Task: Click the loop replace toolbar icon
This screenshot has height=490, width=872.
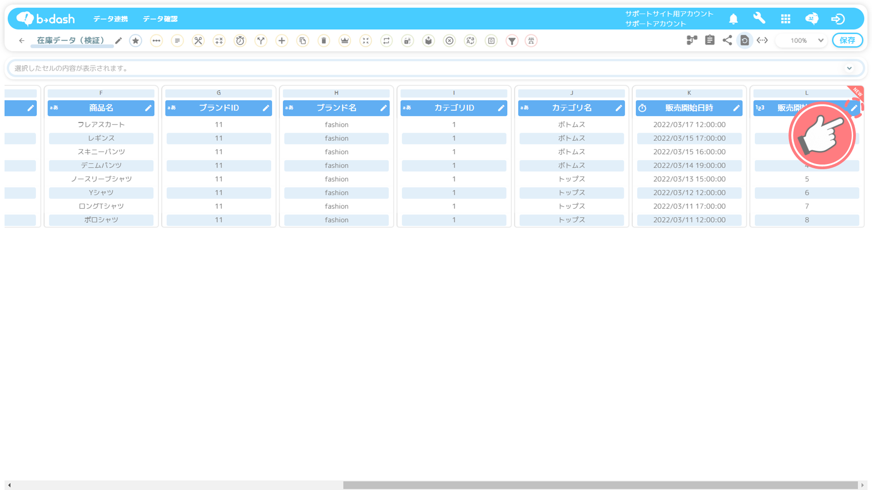Action: (387, 41)
